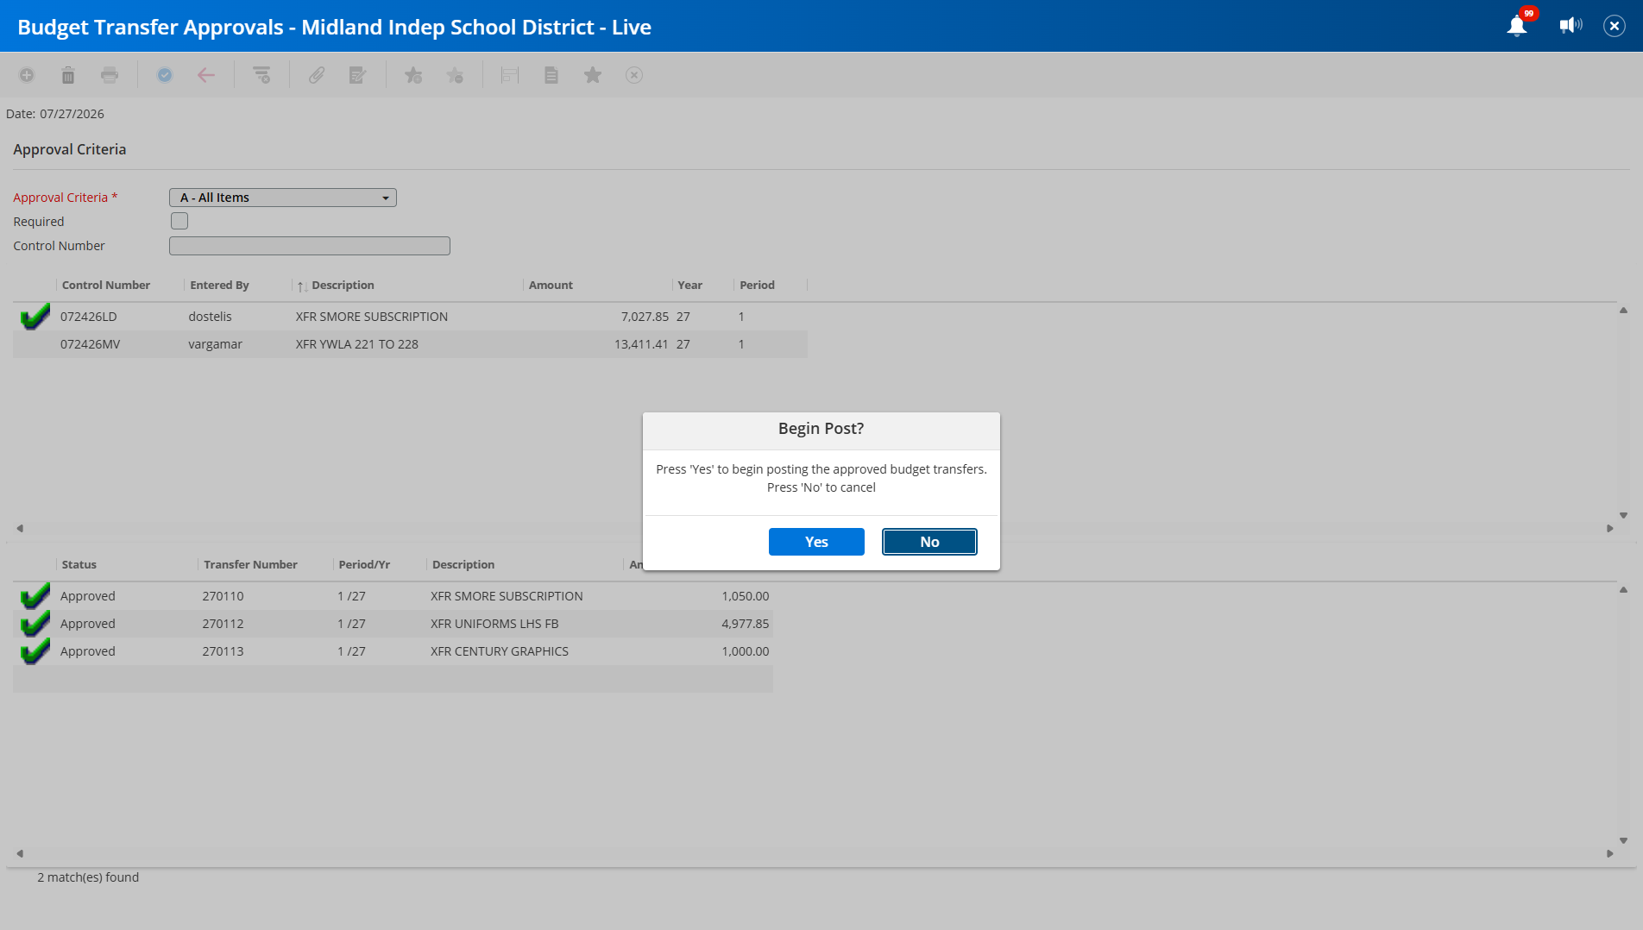Click the Status column header
The height and width of the screenshot is (930, 1643).
tap(79, 565)
